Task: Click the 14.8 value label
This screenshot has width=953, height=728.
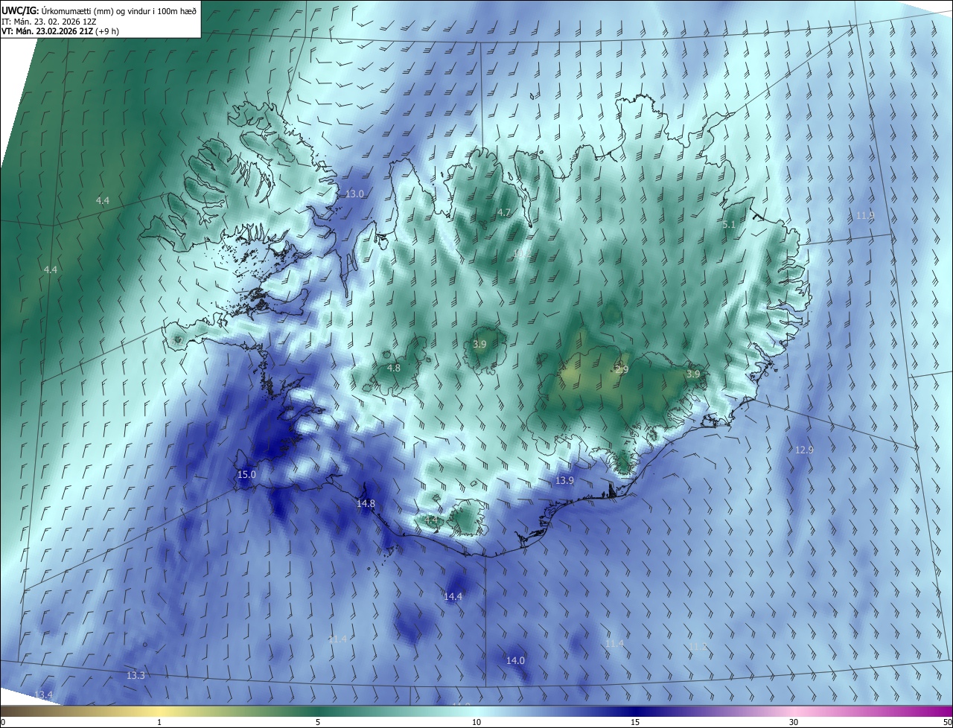Action: tap(366, 504)
